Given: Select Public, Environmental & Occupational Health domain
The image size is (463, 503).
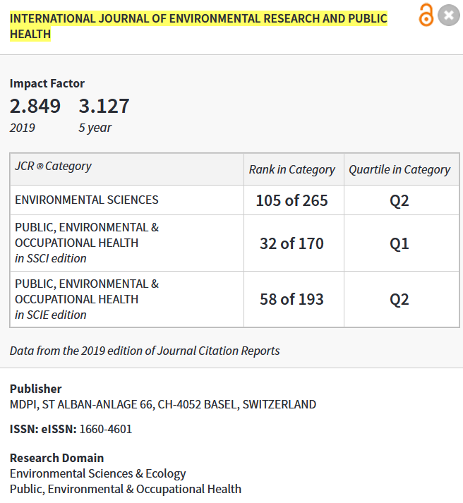Looking at the screenshot, I should point(126,489).
